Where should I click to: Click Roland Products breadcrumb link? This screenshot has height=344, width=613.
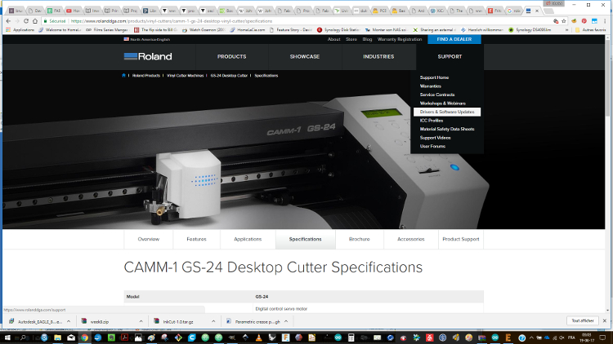pyautogui.click(x=146, y=76)
